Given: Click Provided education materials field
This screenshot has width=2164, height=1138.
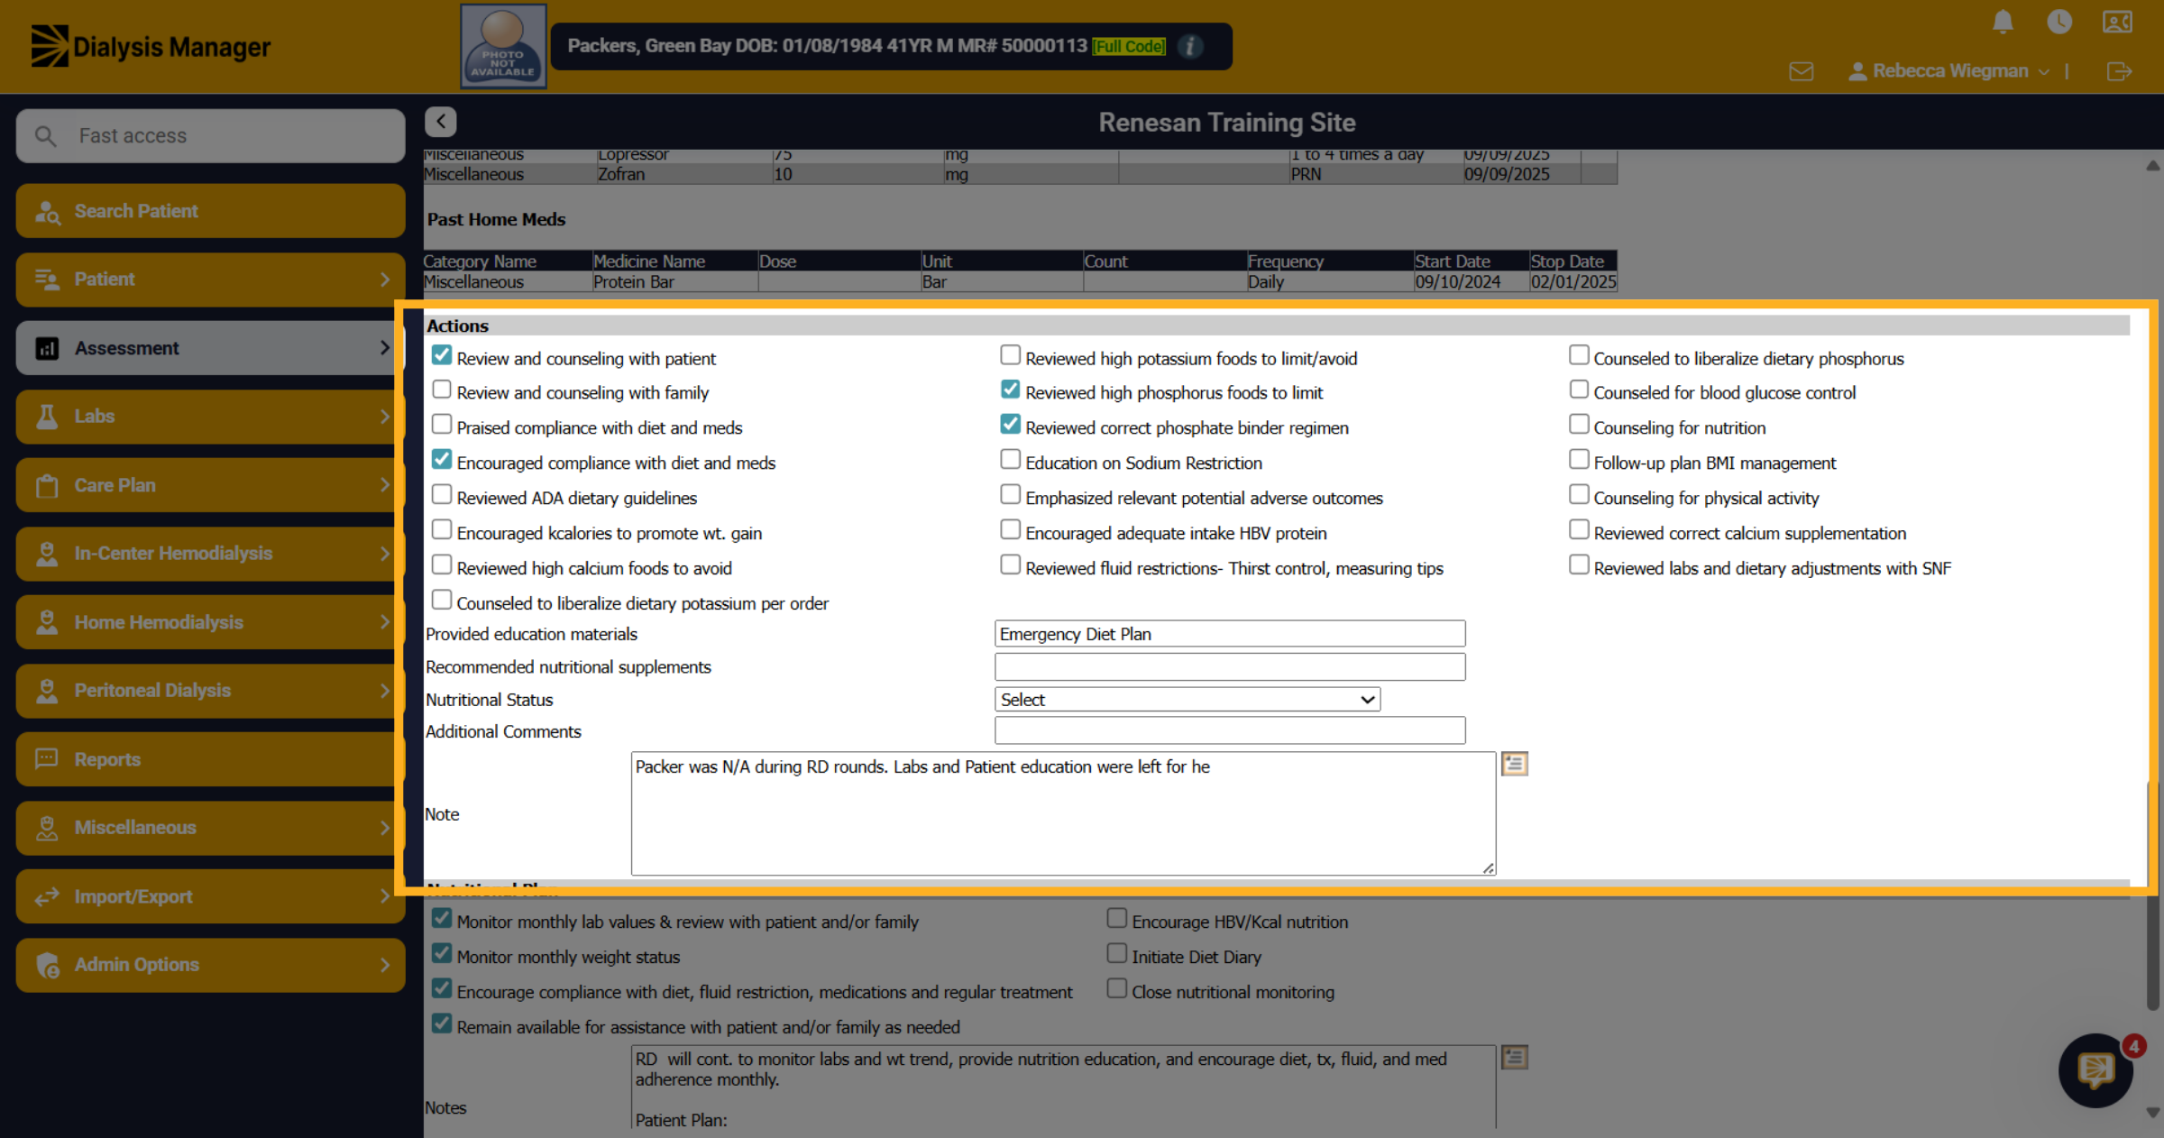Looking at the screenshot, I should (x=1230, y=634).
